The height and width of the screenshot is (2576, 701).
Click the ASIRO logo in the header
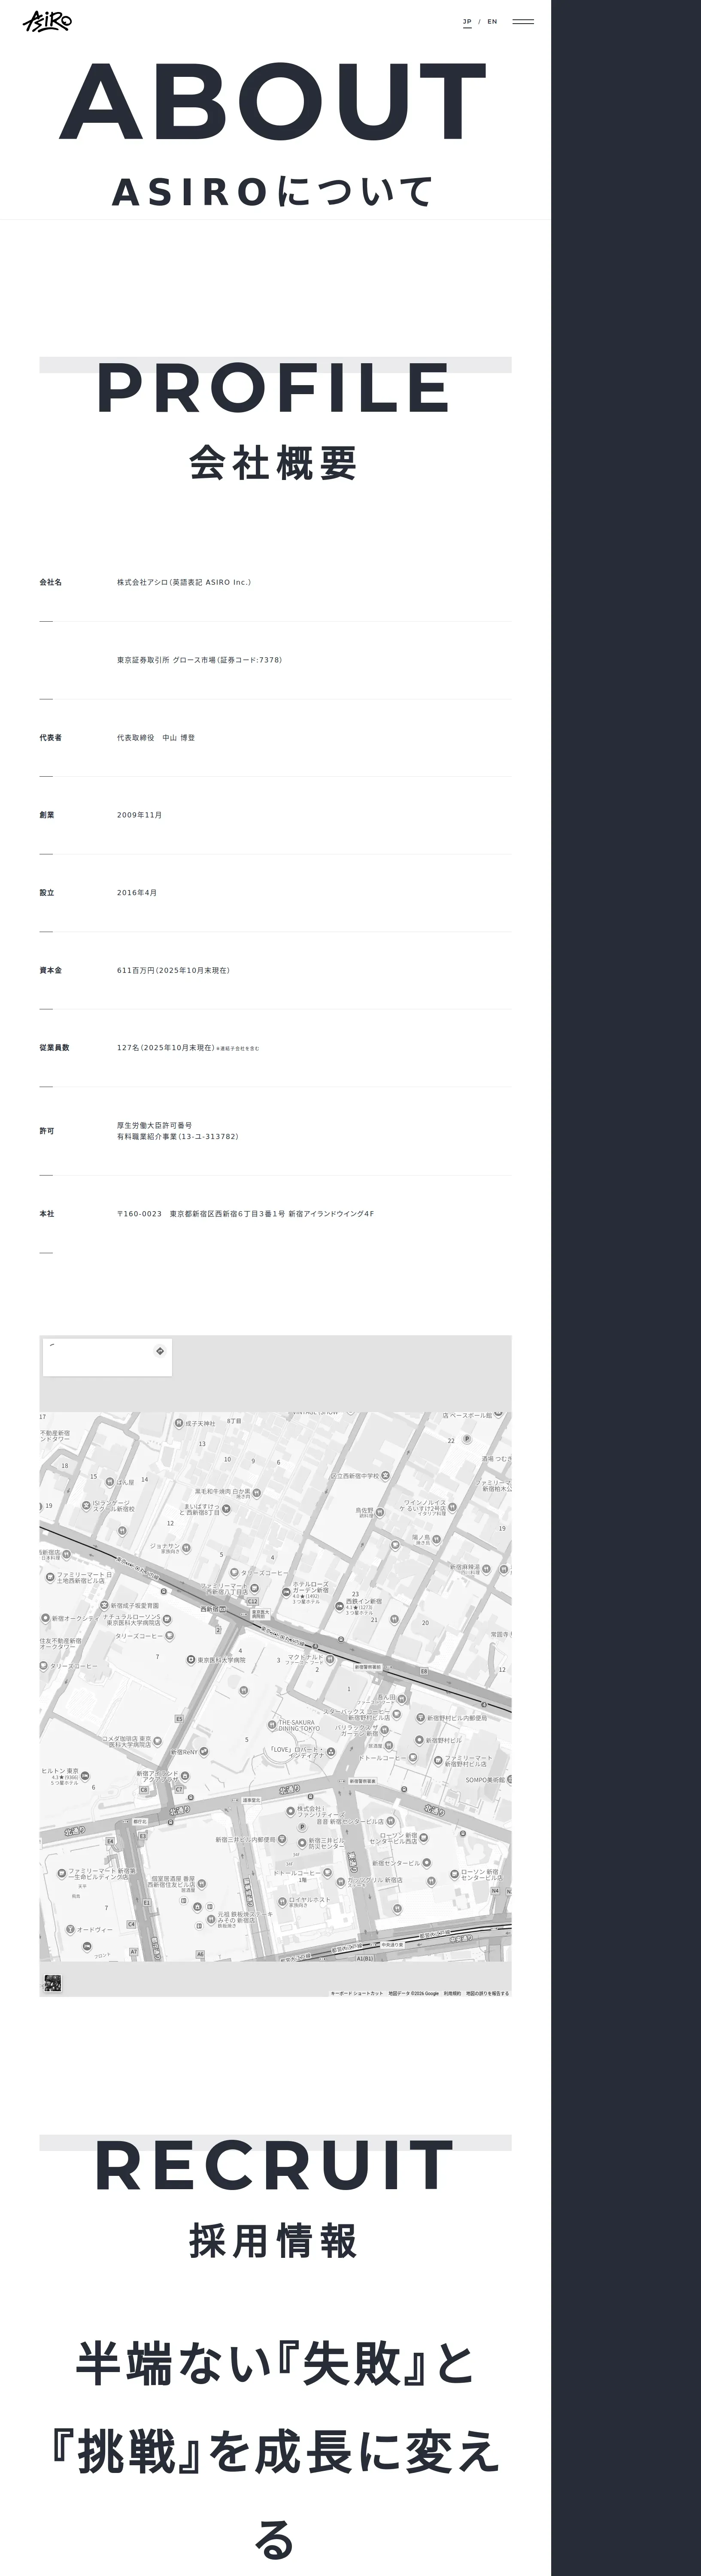46,21
